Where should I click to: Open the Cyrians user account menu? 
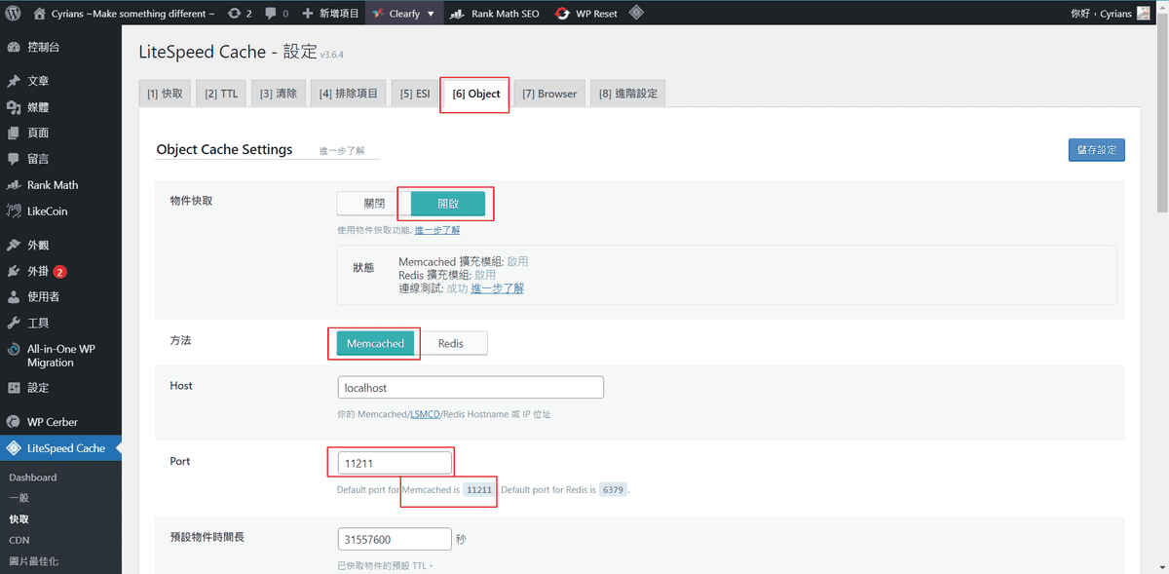point(1110,14)
